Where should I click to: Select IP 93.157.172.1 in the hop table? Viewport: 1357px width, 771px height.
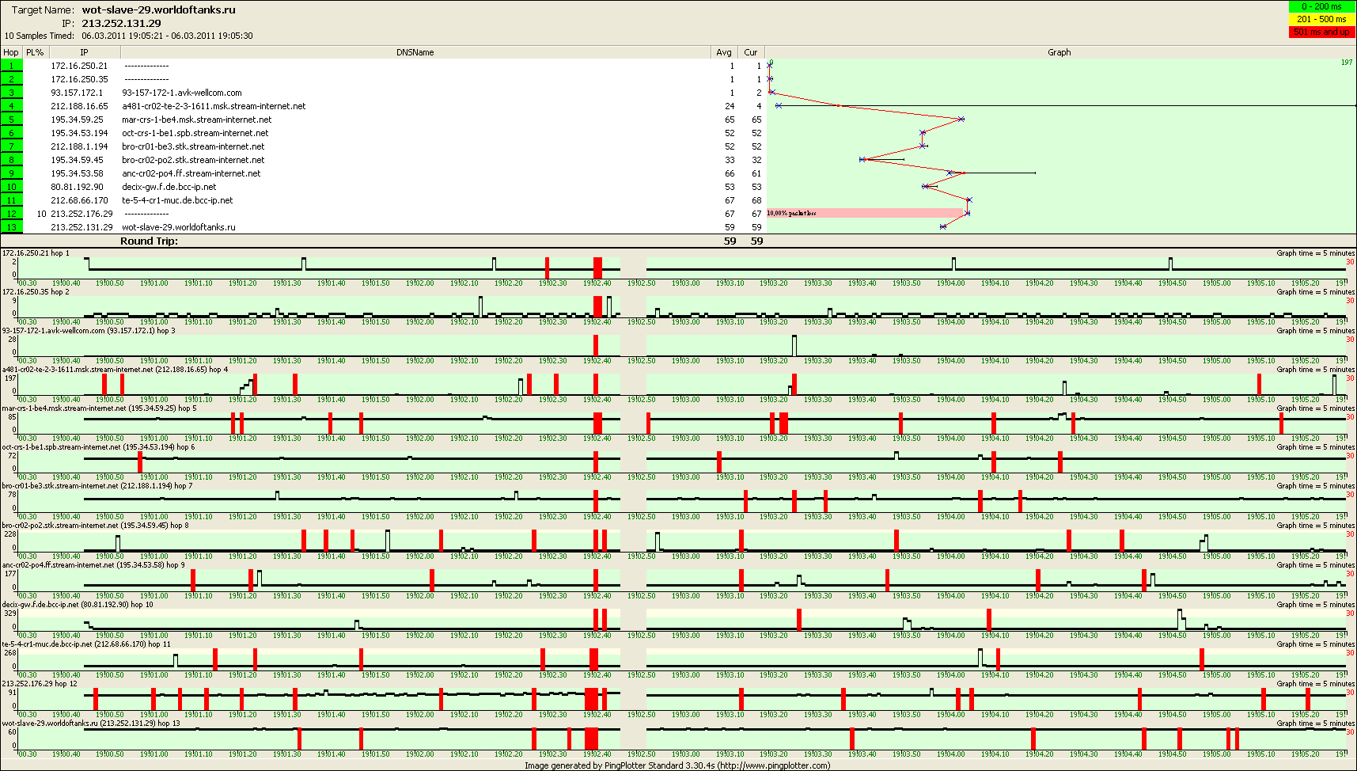(77, 93)
